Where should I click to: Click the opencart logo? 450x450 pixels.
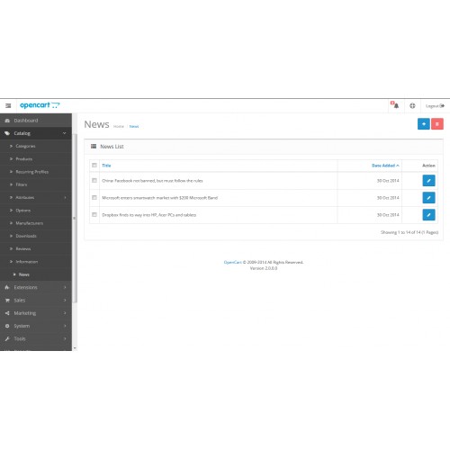(x=40, y=105)
